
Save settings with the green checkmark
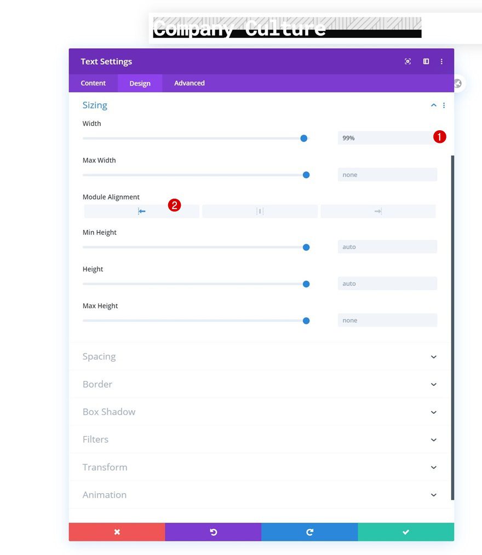click(x=405, y=531)
